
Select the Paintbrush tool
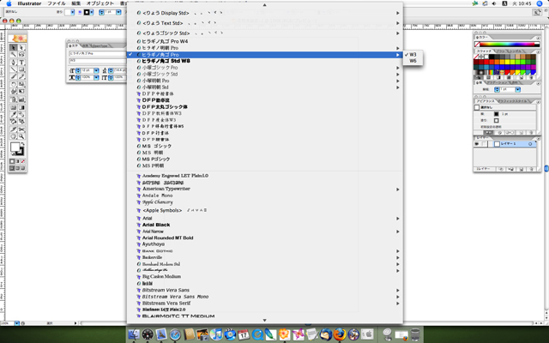point(14,76)
